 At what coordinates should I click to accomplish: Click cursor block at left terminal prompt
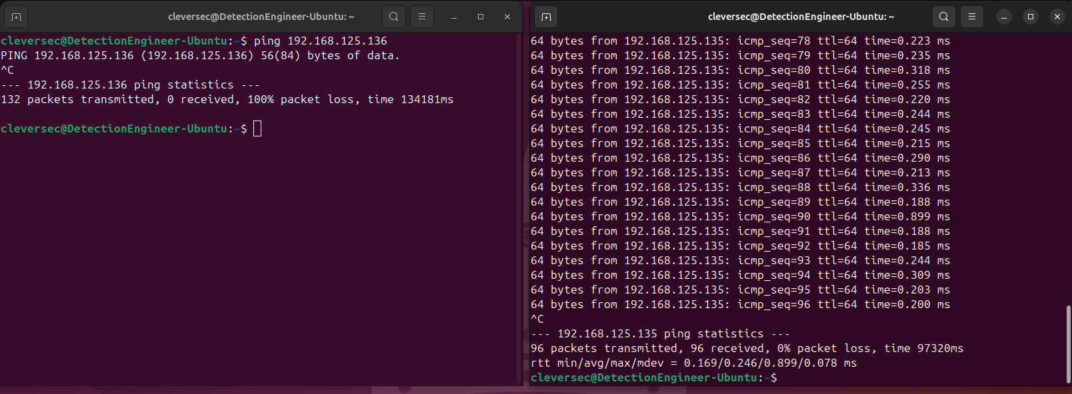[257, 128]
